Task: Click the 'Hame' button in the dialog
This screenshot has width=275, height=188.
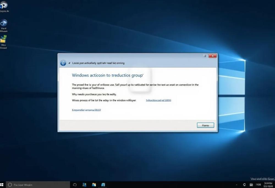Action: point(205,125)
